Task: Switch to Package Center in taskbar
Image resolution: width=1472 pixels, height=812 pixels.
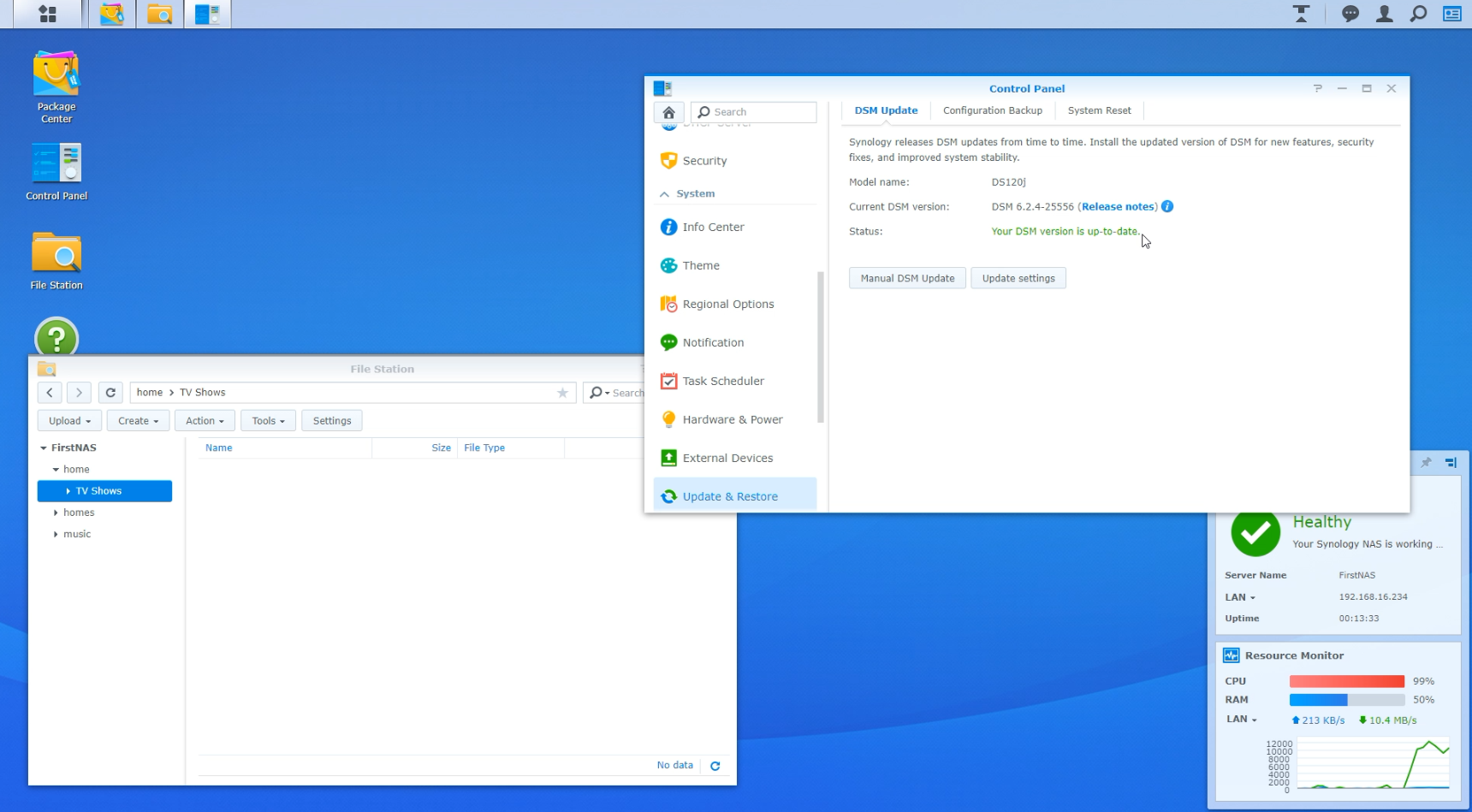Action: click(112, 14)
